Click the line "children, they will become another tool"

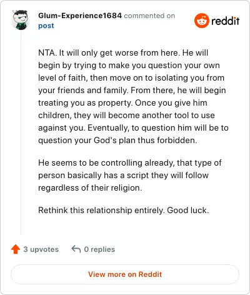[126, 115]
